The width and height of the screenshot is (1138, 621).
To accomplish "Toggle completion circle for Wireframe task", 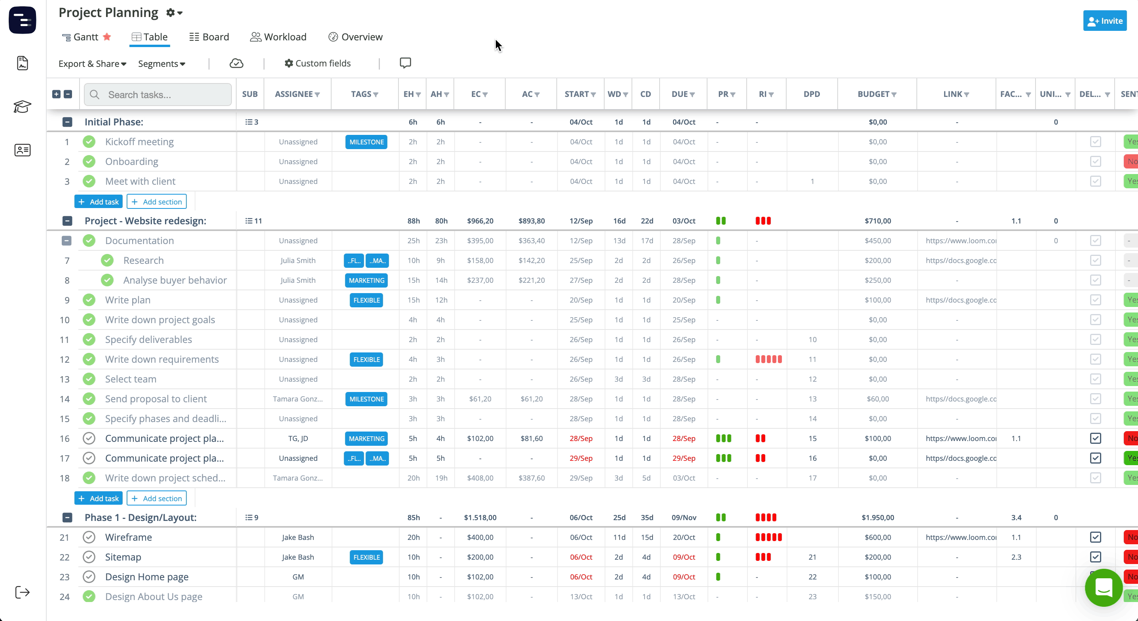I will (x=89, y=537).
